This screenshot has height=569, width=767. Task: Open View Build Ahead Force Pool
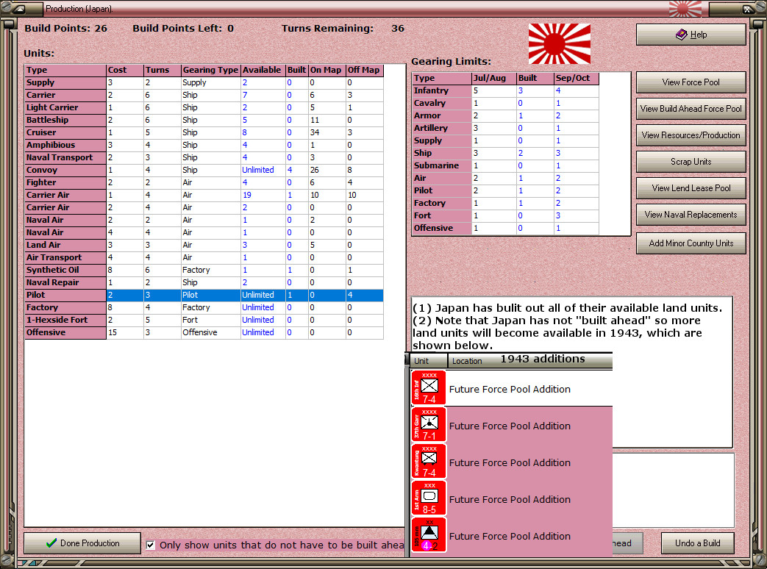(x=691, y=109)
